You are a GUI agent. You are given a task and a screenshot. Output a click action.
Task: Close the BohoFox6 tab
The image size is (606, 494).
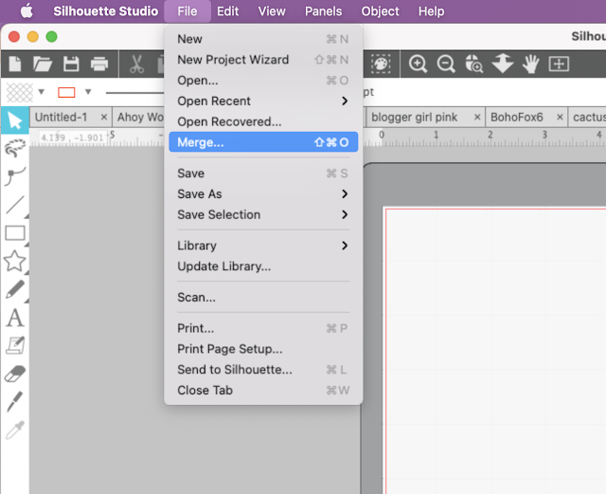[560, 117]
